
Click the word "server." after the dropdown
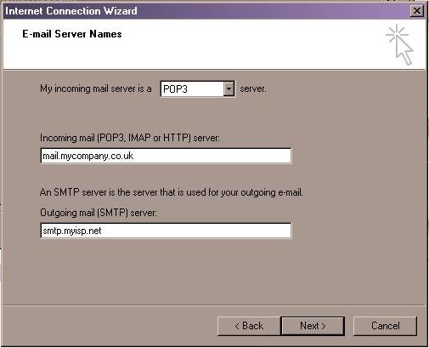(x=253, y=88)
